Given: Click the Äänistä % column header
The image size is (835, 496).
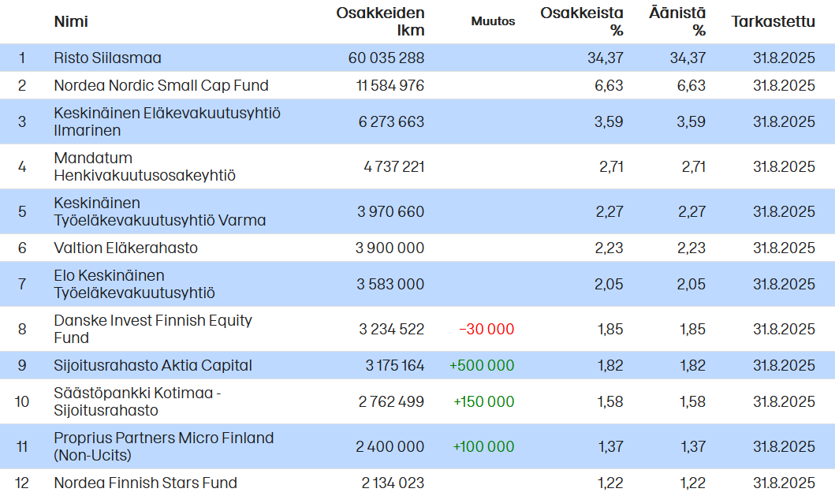Looking at the screenshot, I should (677, 21).
